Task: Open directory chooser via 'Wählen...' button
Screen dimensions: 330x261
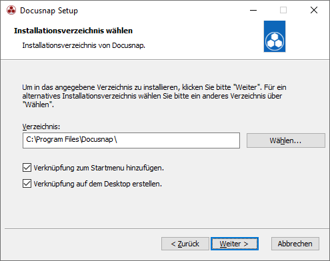Action: (286, 140)
